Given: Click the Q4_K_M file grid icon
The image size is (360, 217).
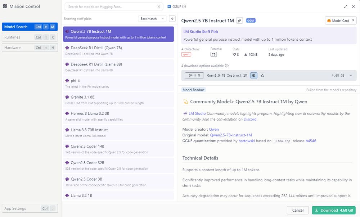Looking at the screenshot, I should point(254,75).
